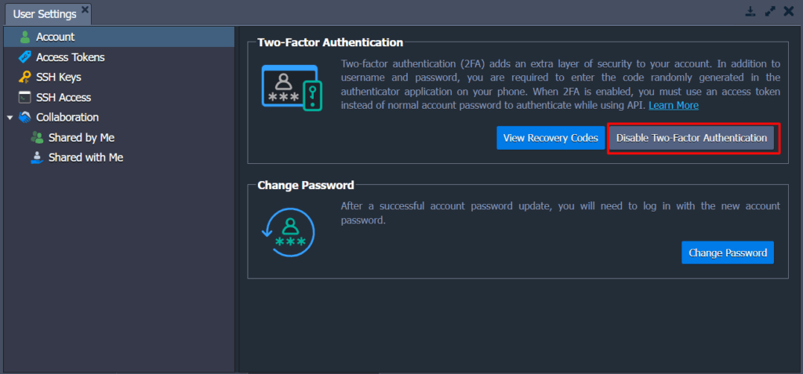Click the download icon in top-right corner
The width and height of the screenshot is (803, 374).
point(750,11)
